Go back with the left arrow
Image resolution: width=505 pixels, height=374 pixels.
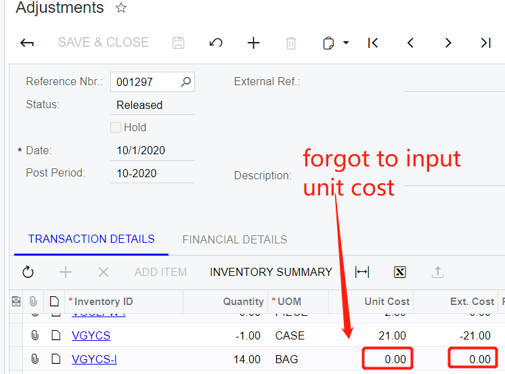point(27,43)
